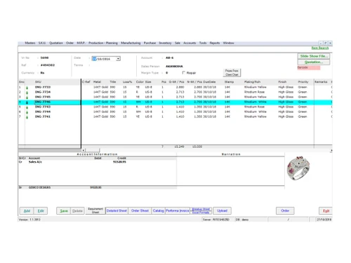351x263 pixels.
Task: Open the Accounts menu
Action: [x=190, y=43]
